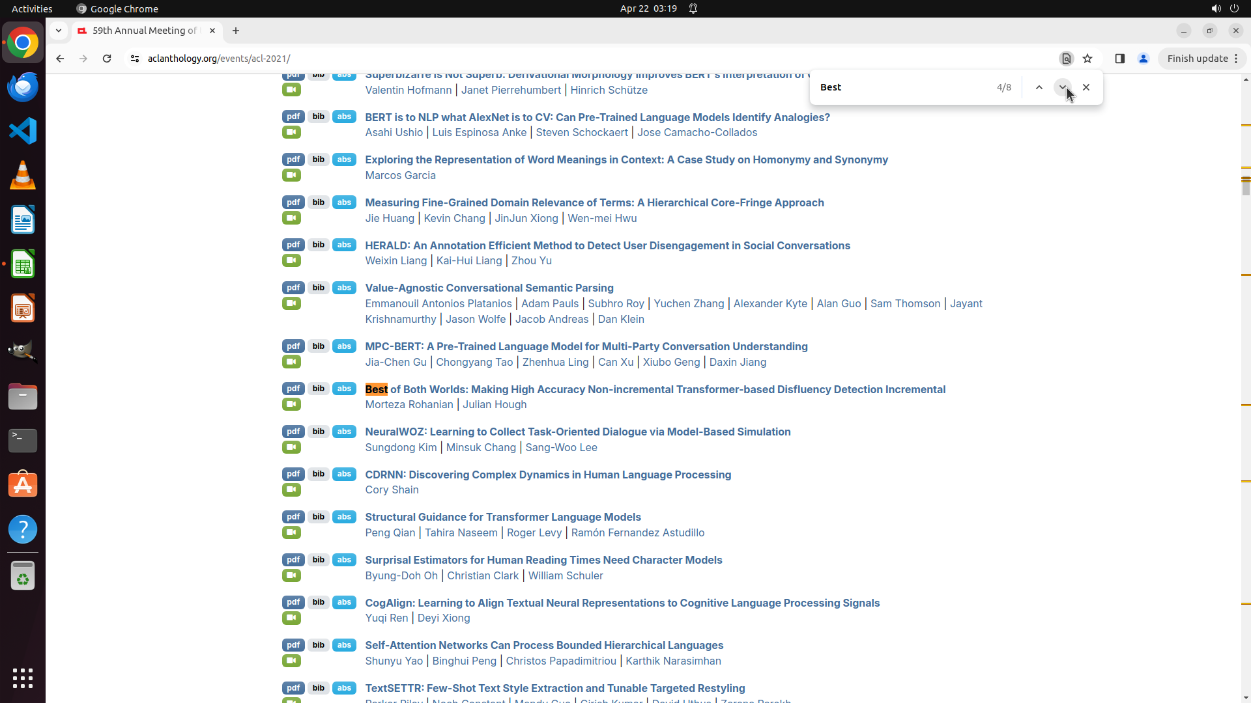The image size is (1251, 703).
Task: Open author page for Julian Hough
Action: [494, 404]
